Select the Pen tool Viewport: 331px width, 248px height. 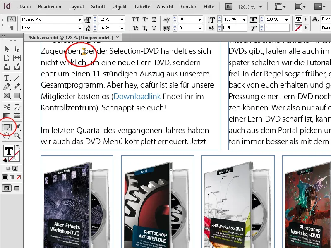pyautogui.click(x=7, y=87)
